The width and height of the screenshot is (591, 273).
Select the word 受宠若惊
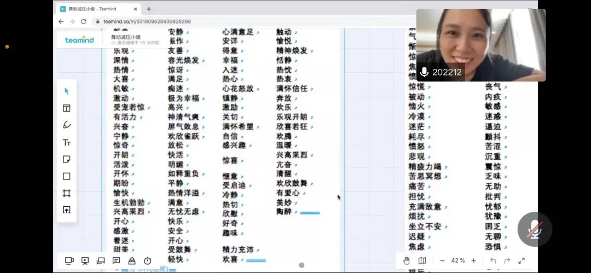tap(129, 107)
